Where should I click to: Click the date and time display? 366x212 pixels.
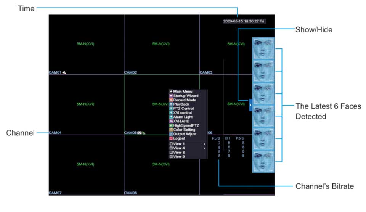244,21
